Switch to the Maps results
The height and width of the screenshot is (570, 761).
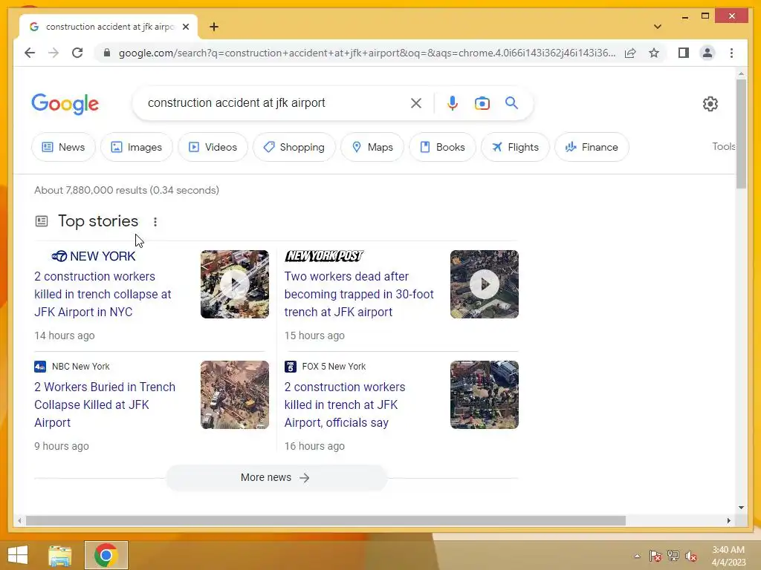click(372, 147)
